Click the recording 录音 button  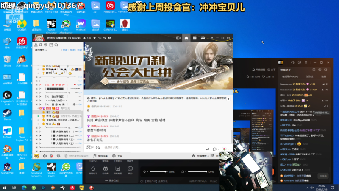pyautogui.click(x=117, y=156)
